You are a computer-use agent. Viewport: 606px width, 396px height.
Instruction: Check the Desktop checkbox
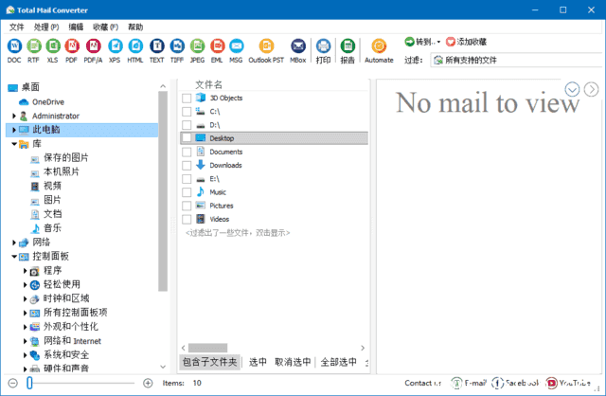point(187,137)
